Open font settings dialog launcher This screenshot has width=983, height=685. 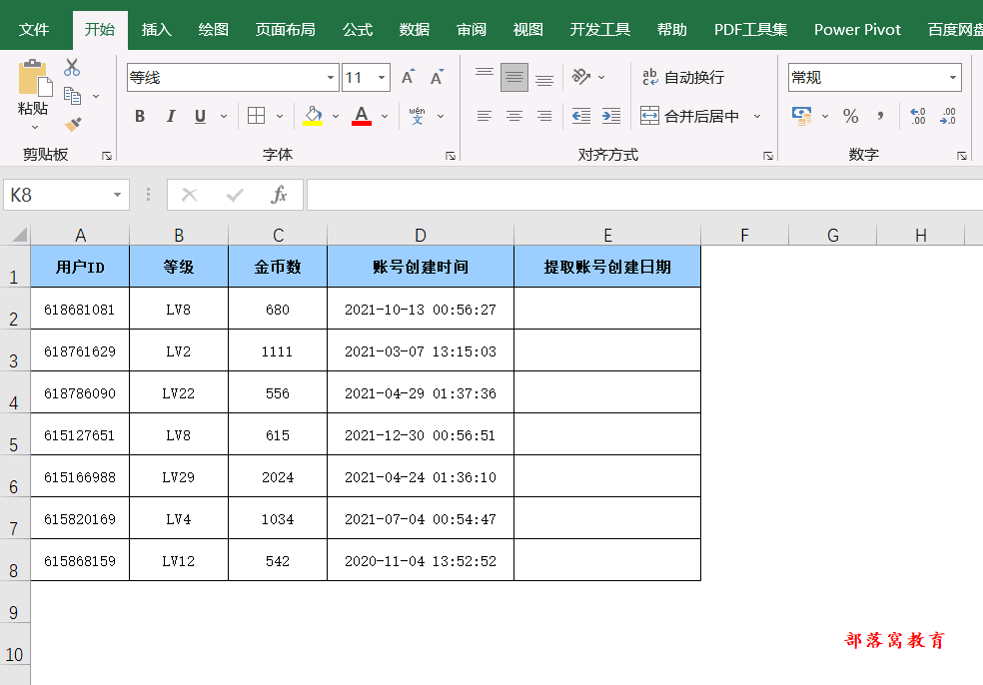pos(451,156)
